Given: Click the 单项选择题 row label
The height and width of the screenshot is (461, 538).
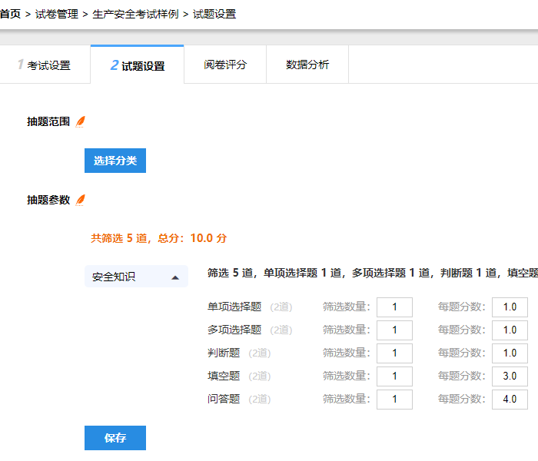Looking at the screenshot, I should pyautogui.click(x=234, y=307).
